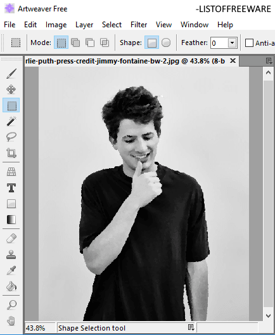Expand the Feather value dropdown
Screen dimensions: 275x335
pos(232,43)
